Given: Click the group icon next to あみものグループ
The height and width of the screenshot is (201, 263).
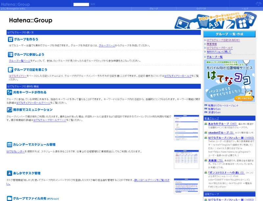Looking at the screenshot, I should (x=206, y=124).
